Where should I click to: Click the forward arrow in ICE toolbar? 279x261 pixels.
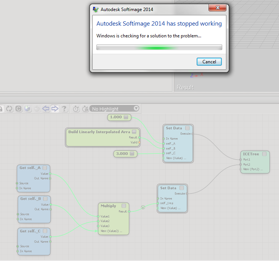55,109
